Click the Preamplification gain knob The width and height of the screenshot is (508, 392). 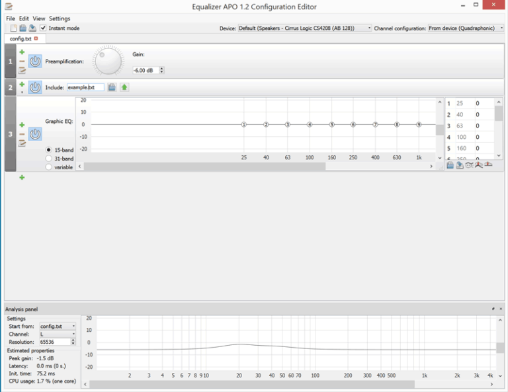(108, 61)
